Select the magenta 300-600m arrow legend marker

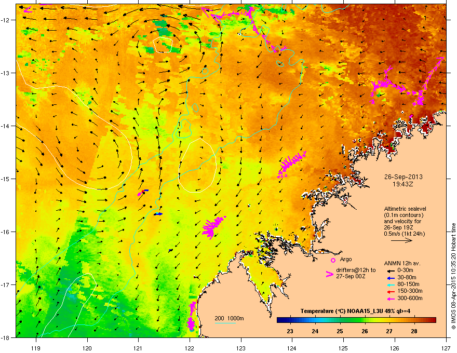pos(391,298)
